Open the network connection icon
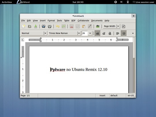The width and height of the screenshot is (156, 117). pos(128,2)
